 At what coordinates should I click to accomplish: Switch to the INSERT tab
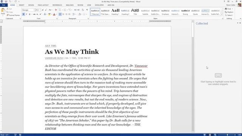point(22,5)
